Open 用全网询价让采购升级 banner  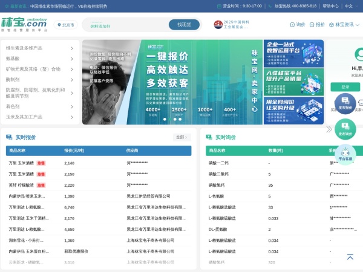[x=293, y=111]
